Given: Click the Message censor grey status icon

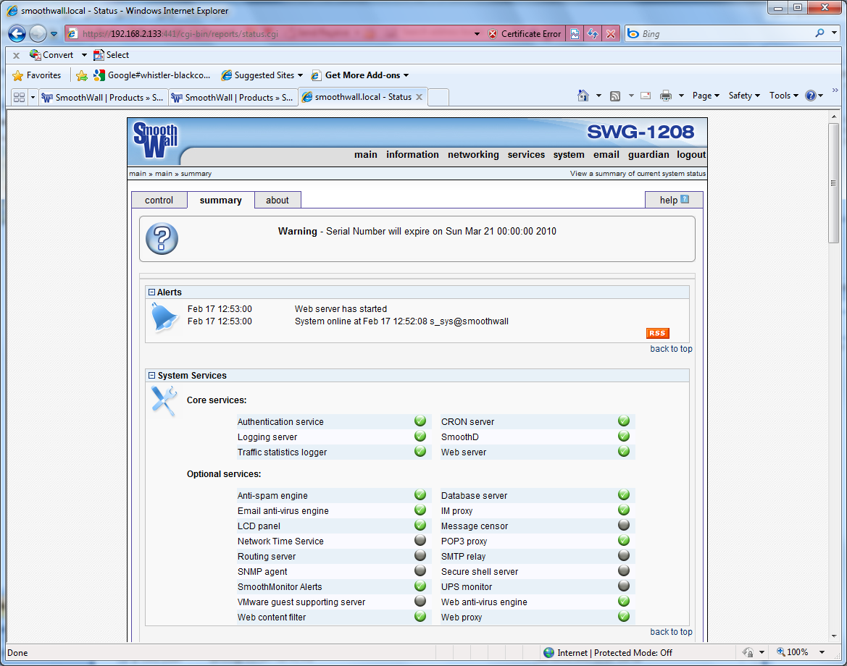Looking at the screenshot, I should pyautogui.click(x=624, y=525).
